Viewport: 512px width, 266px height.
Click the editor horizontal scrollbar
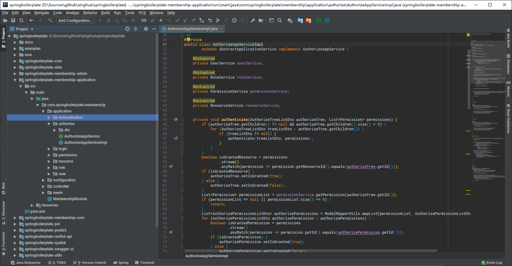point(310,251)
